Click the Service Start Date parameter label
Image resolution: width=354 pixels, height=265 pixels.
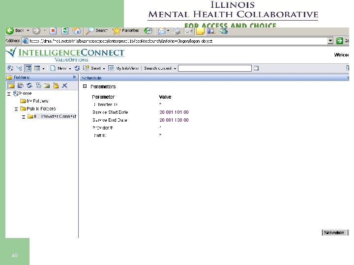click(110, 112)
